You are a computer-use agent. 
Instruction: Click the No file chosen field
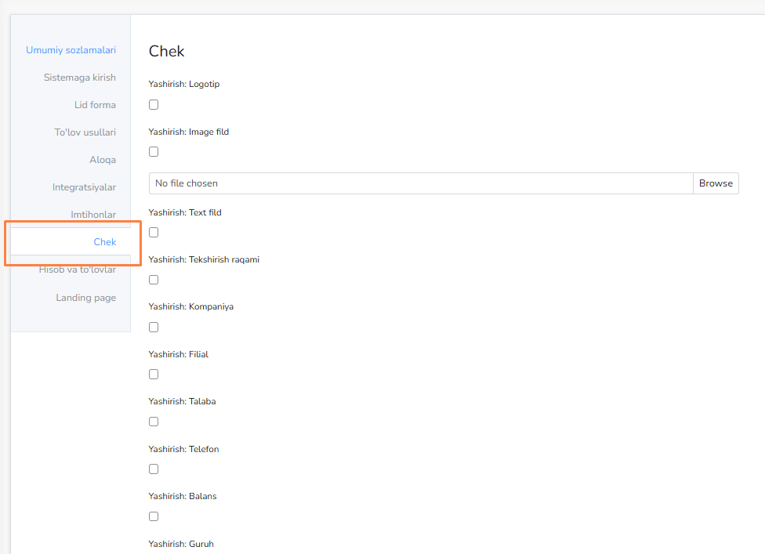[x=420, y=183]
